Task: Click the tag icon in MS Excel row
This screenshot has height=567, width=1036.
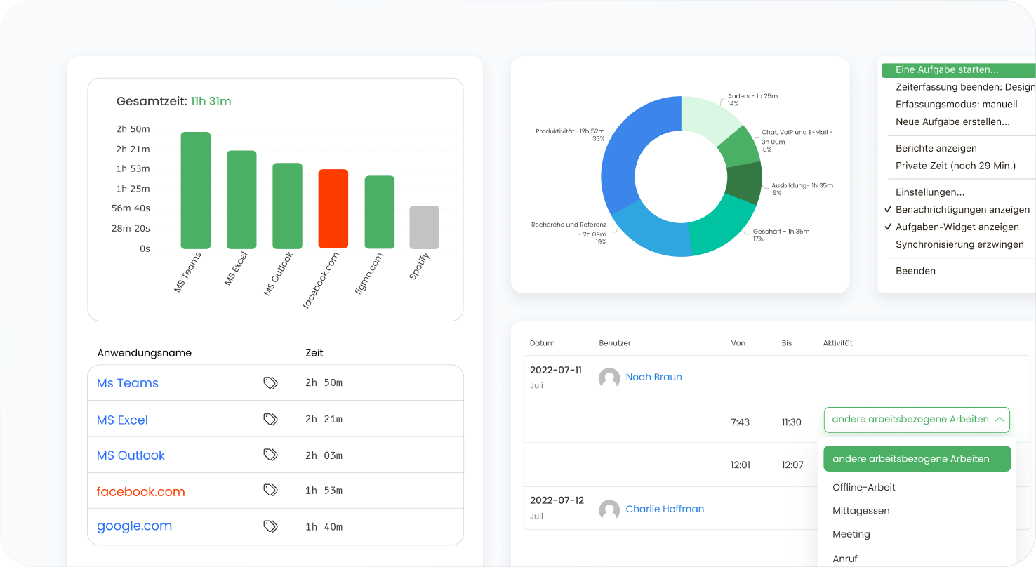Action: 270,419
